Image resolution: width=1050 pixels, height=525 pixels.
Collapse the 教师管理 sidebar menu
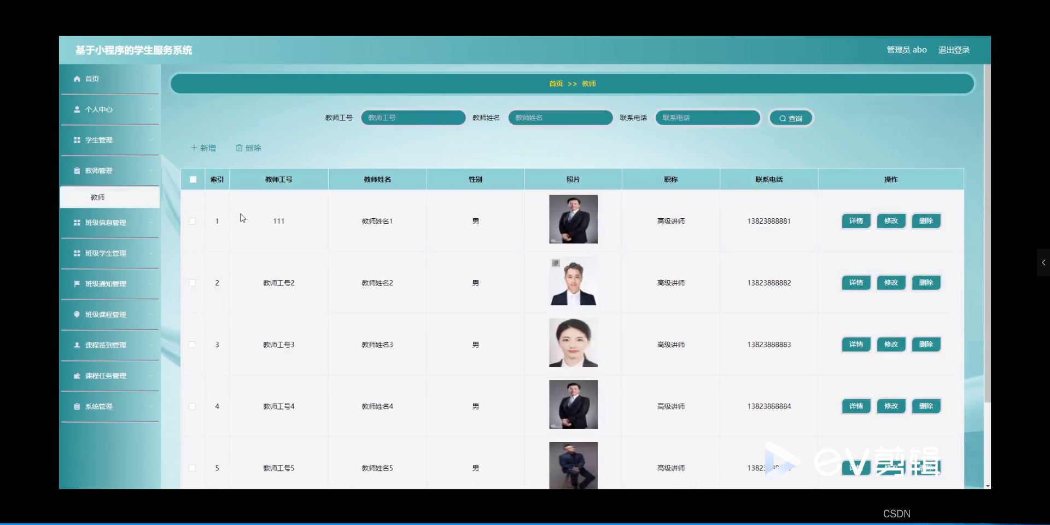(x=152, y=170)
